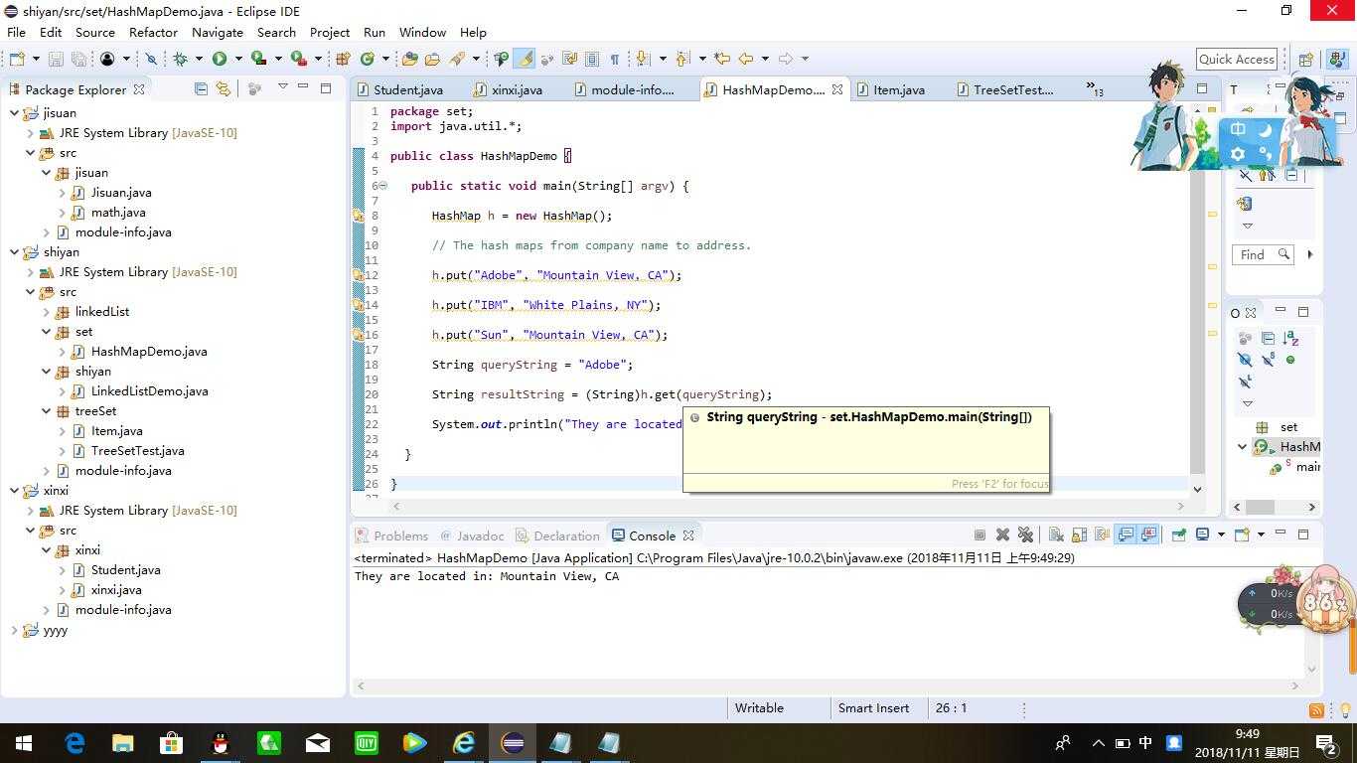
Task: Open the Debug button dropdown arrow
Action: 199,59
